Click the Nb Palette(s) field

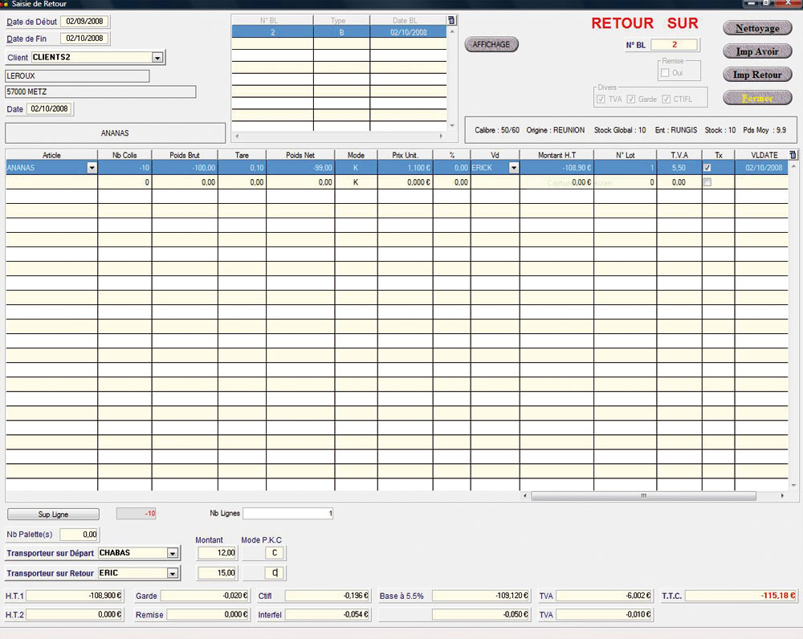79,535
